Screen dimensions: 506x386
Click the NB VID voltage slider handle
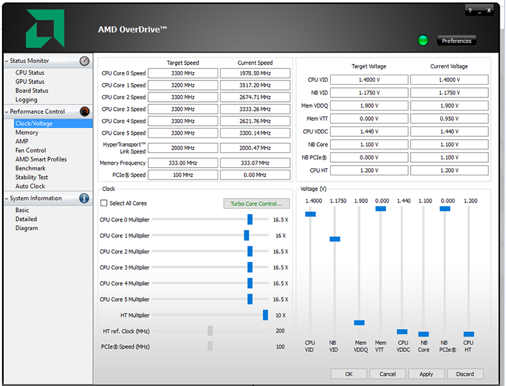pos(335,239)
